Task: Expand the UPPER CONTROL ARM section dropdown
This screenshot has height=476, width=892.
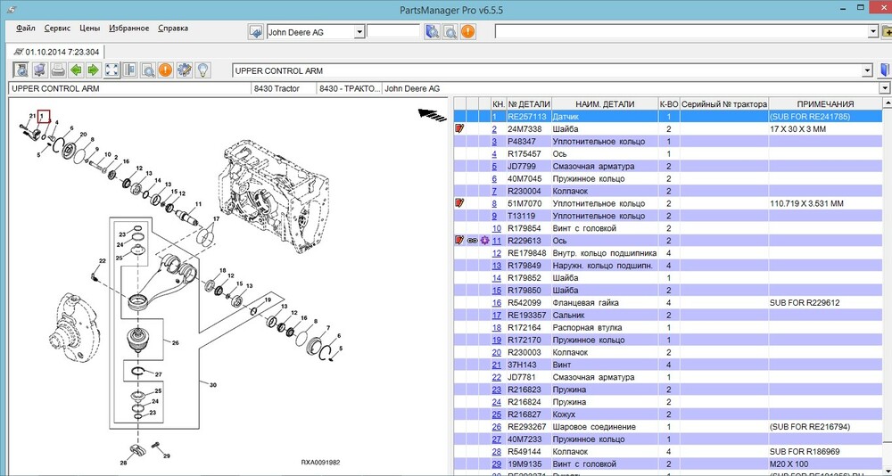Action: pyautogui.click(x=867, y=70)
